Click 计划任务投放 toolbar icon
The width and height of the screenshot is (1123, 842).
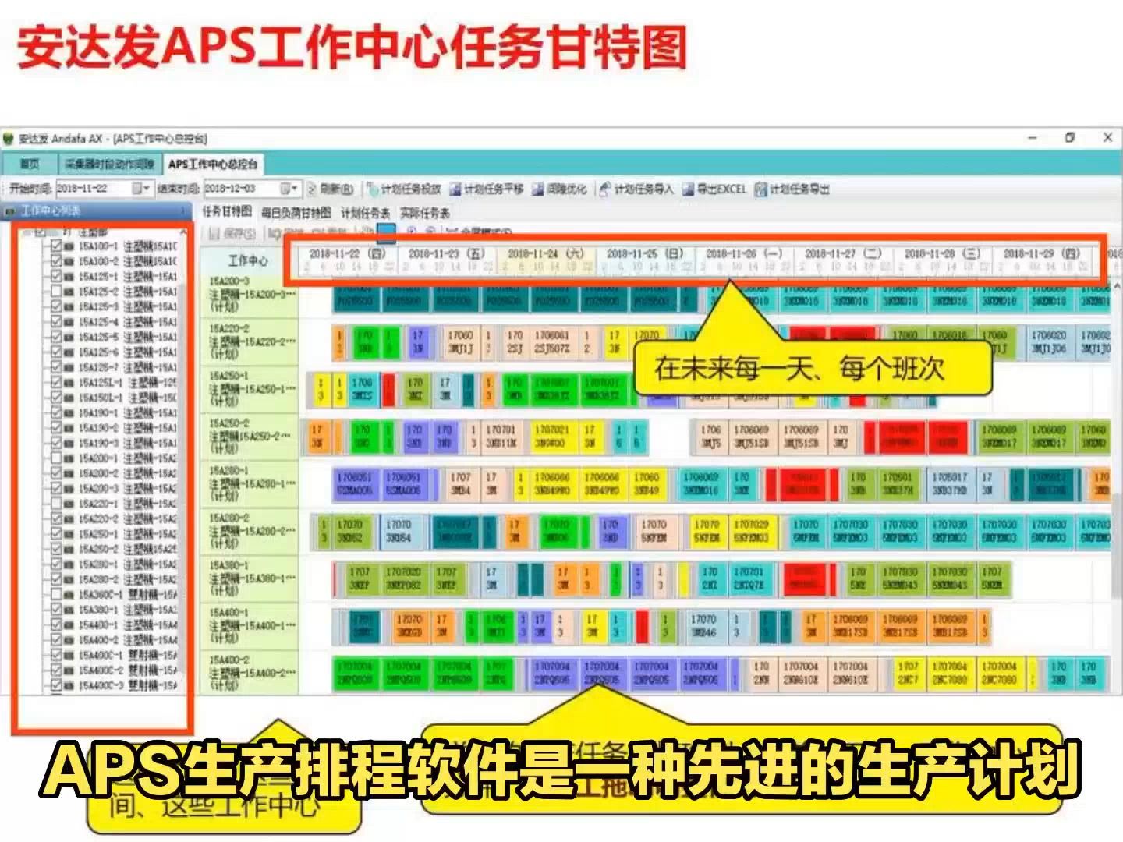click(x=373, y=189)
